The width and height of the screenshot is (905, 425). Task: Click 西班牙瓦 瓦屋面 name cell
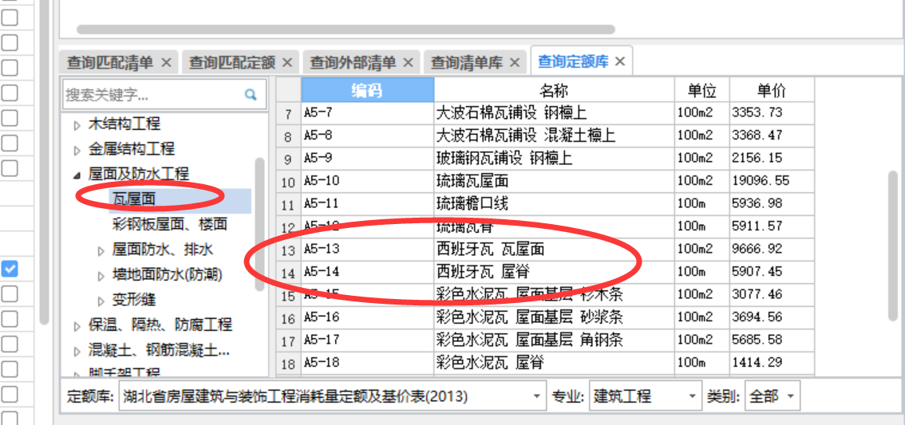(554, 249)
